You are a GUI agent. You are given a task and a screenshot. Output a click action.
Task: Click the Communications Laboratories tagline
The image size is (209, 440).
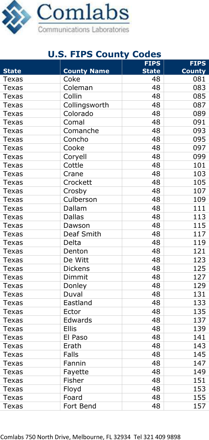point(84,30)
